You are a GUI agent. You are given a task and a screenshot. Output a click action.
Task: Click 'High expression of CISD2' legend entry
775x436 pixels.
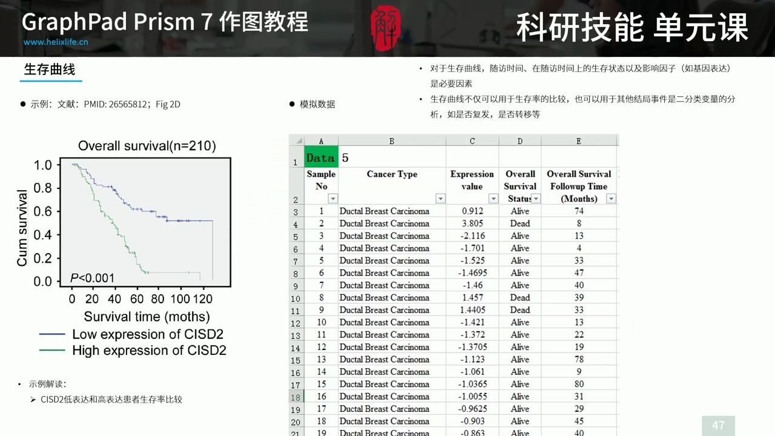133,350
